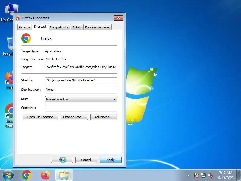This screenshot has width=241, height=181.
Task: Open the Advanced options button
Action: coord(104,117)
